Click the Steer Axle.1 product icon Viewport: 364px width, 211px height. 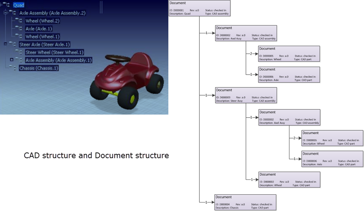(x=13, y=44)
